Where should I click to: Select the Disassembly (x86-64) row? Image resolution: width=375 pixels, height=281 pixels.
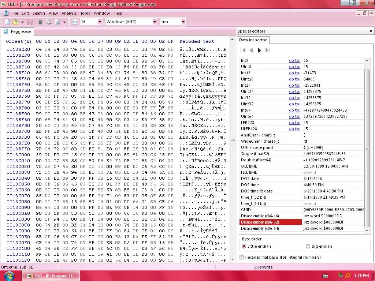click(x=302, y=228)
